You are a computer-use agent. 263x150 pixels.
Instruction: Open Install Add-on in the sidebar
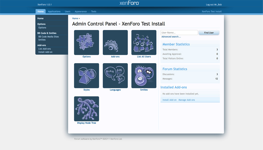pos(45,52)
